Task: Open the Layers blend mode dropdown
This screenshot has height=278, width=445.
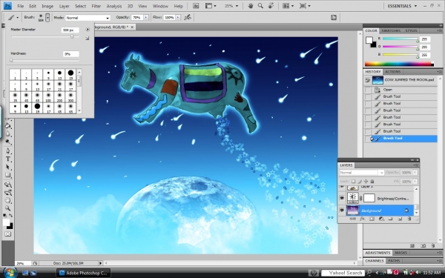Action: tap(362, 173)
